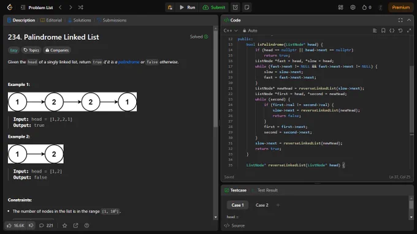Click the LeetCode logo icon
Viewport: 417px width, 234px height.
pyautogui.click(x=10, y=7)
